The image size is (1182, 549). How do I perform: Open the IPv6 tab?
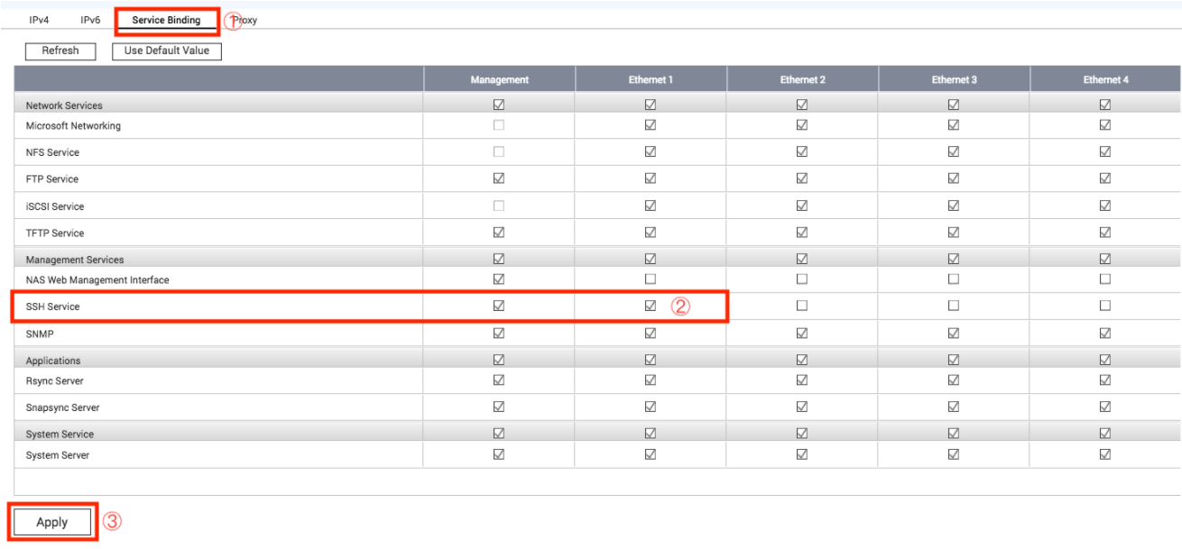click(90, 20)
